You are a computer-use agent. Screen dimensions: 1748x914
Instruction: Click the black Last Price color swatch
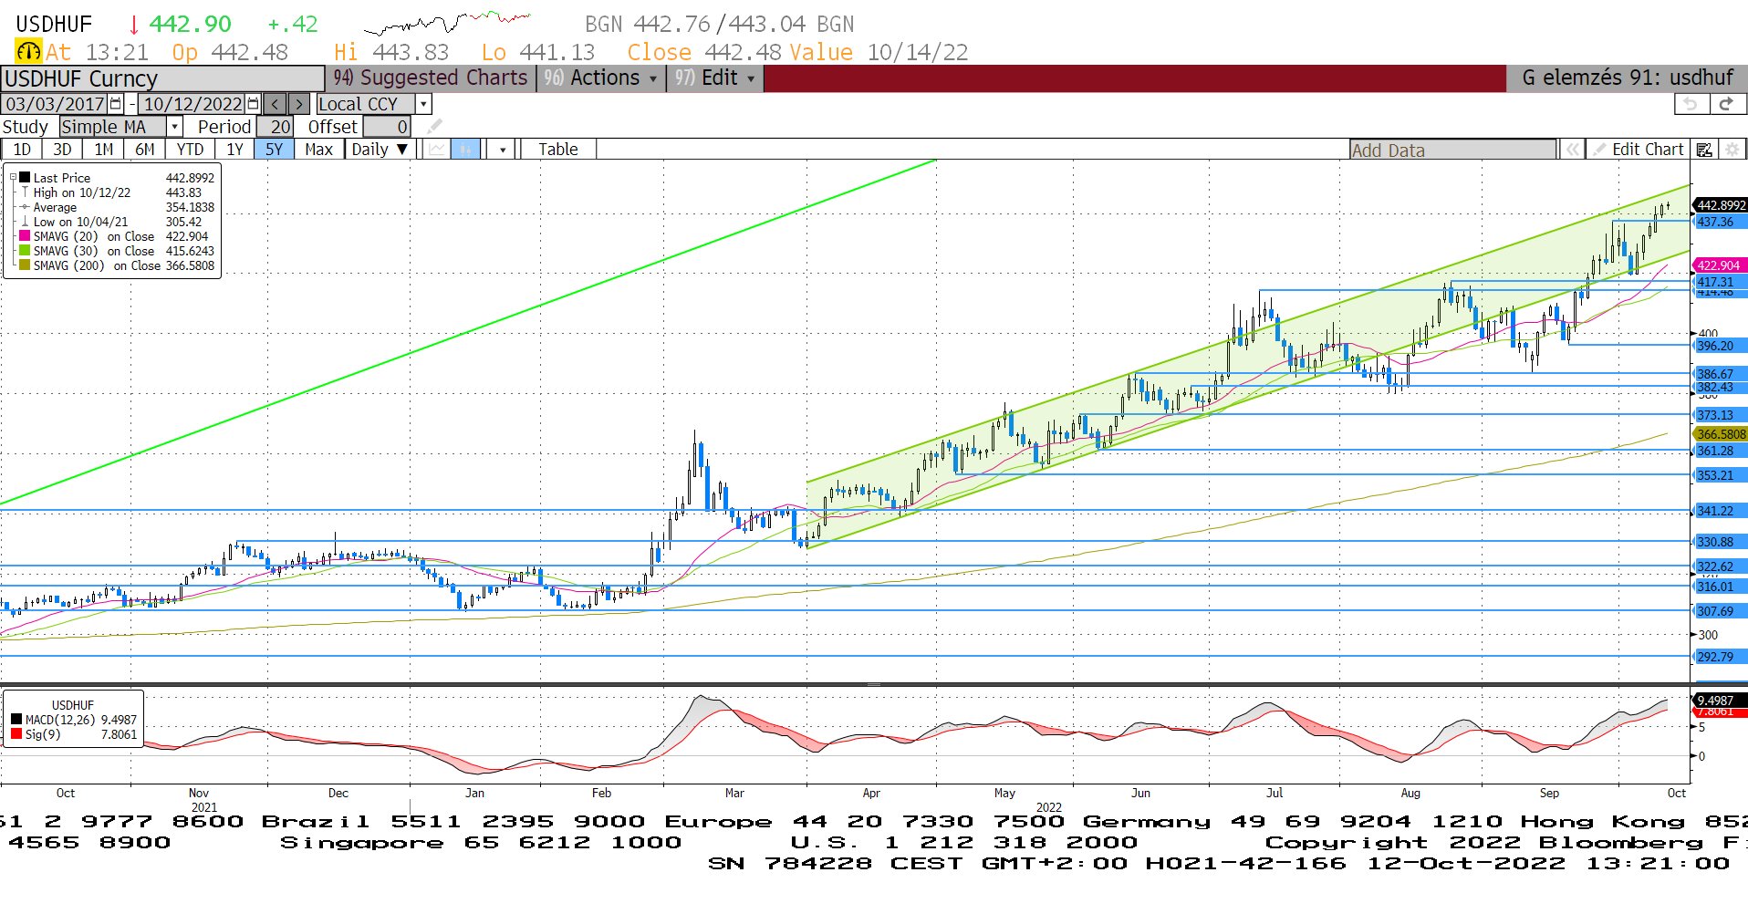tap(25, 178)
